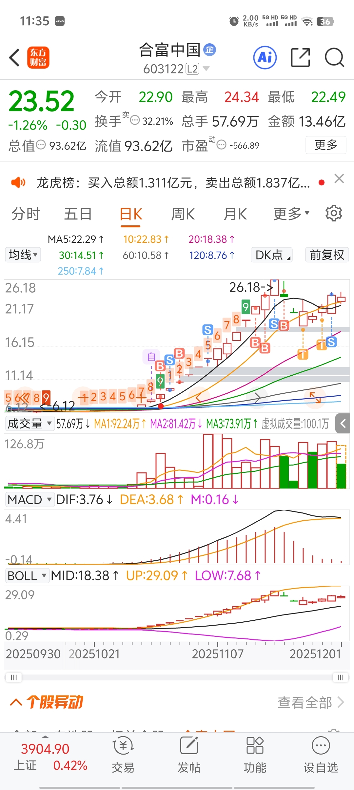Screen dimensions: 354x790
Task: Tap the current price 23.52
Action: (x=42, y=101)
